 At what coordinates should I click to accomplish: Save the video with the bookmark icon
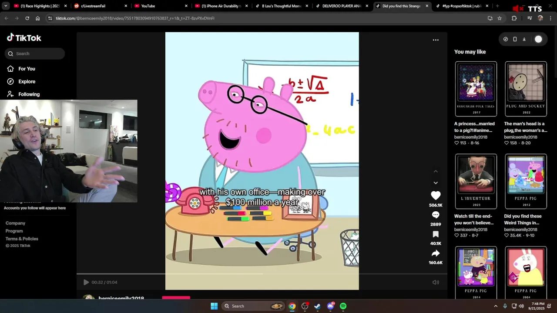(436, 234)
